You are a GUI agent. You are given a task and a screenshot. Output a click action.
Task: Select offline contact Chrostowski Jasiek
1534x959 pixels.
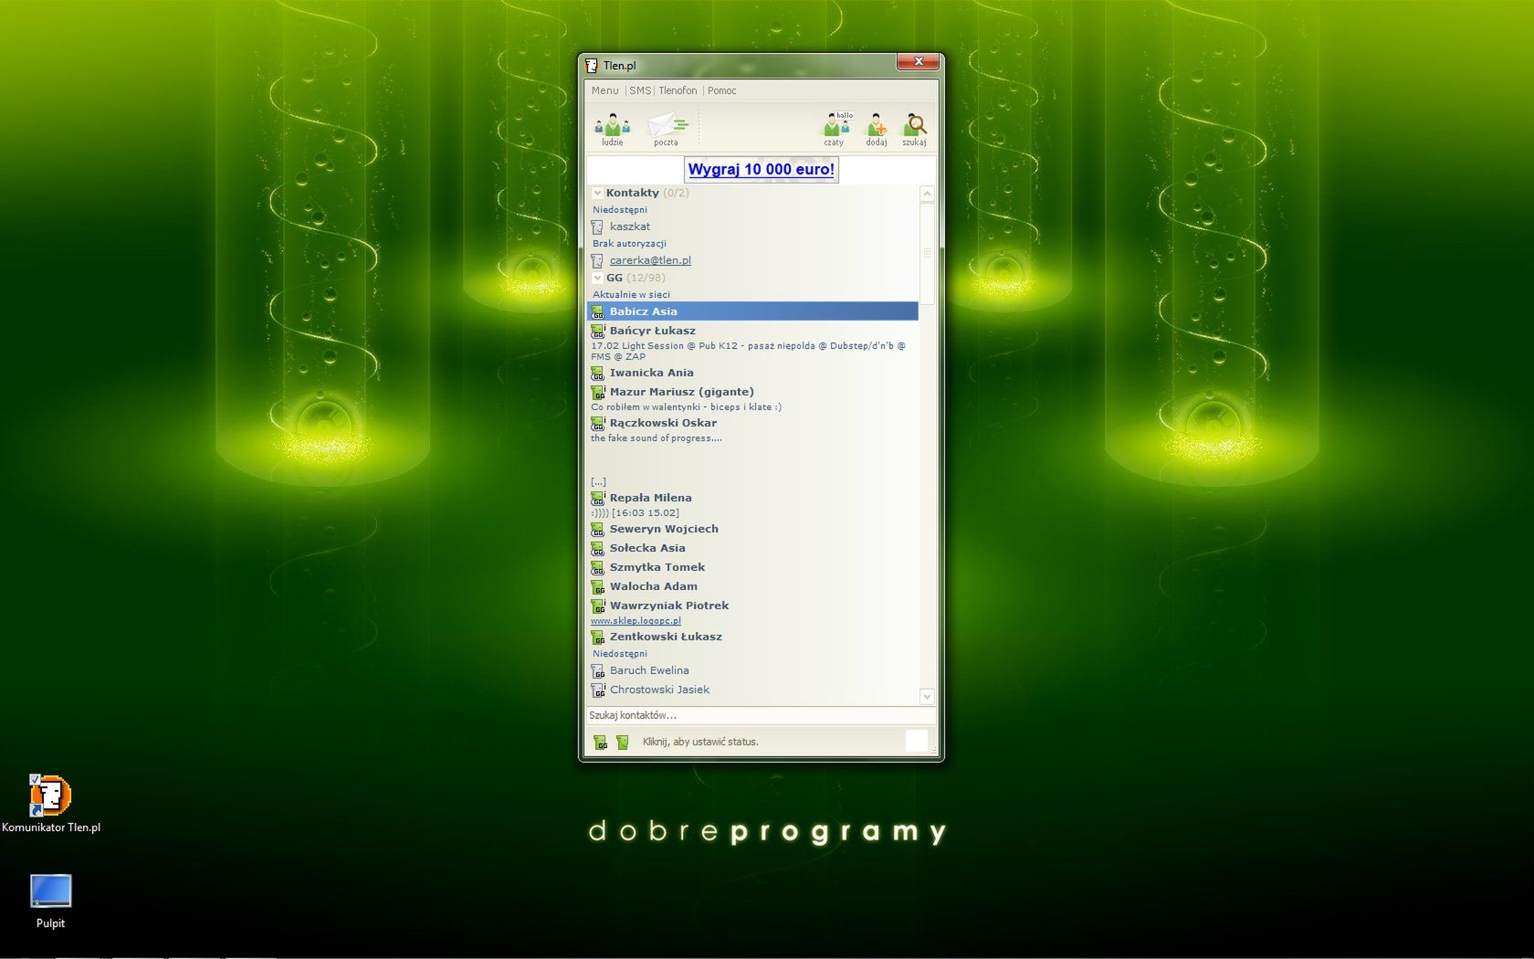click(x=659, y=690)
